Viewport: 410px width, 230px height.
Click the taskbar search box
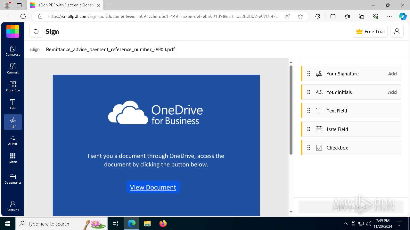click(61, 224)
